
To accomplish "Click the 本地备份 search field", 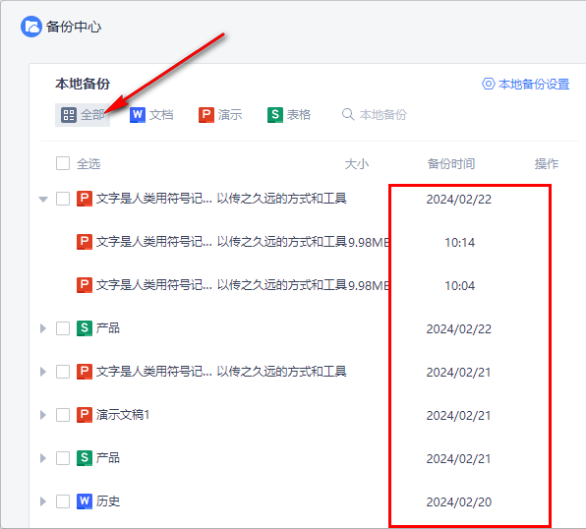I will tap(375, 114).
